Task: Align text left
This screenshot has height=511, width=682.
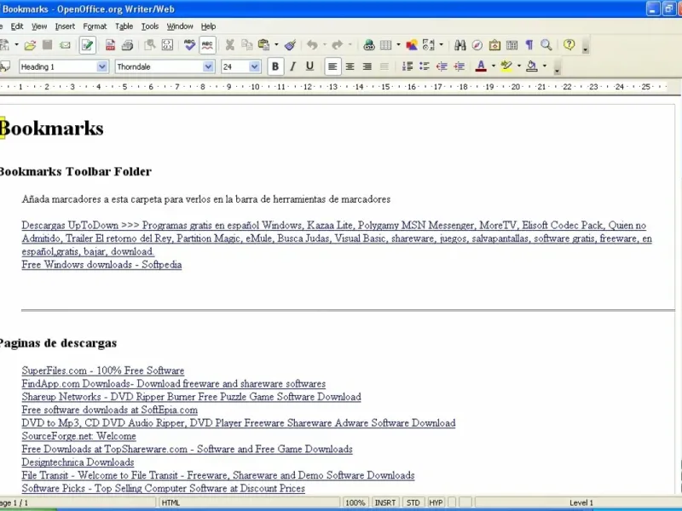Action: pyautogui.click(x=332, y=67)
